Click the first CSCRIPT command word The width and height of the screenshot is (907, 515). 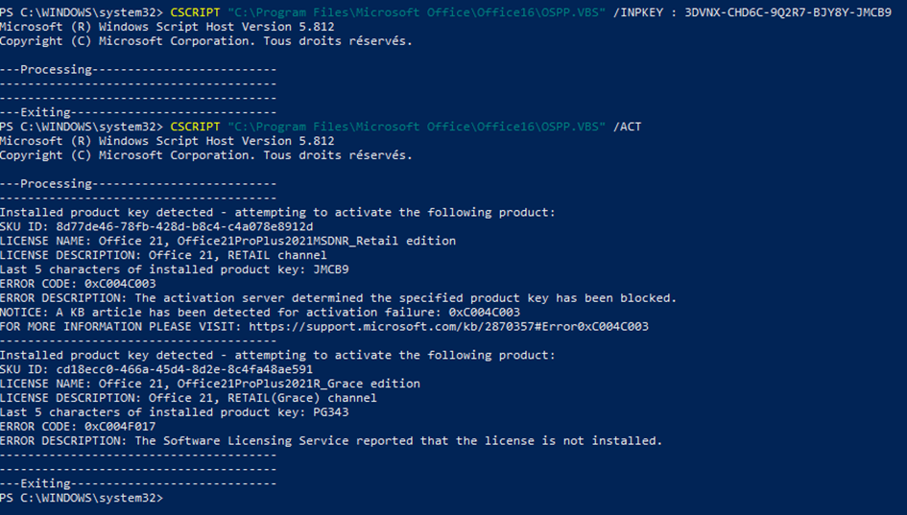(195, 12)
